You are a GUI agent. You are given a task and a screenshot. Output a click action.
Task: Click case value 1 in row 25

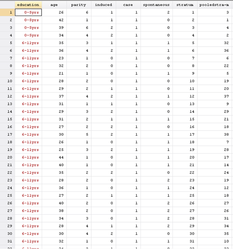pos(128,195)
